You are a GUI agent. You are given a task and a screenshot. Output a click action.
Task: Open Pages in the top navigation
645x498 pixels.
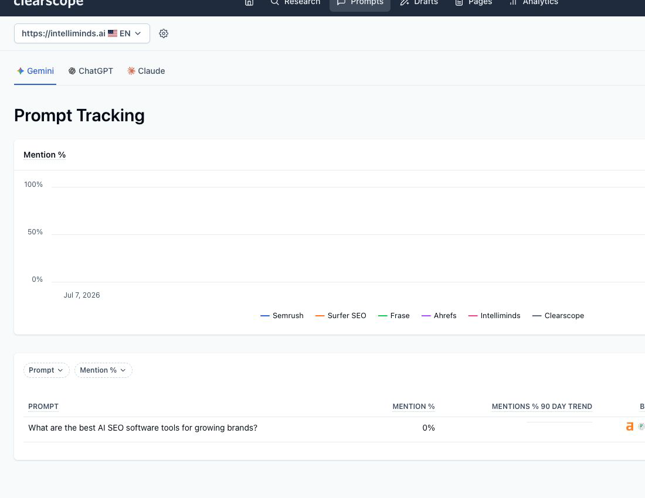pyautogui.click(x=473, y=2)
